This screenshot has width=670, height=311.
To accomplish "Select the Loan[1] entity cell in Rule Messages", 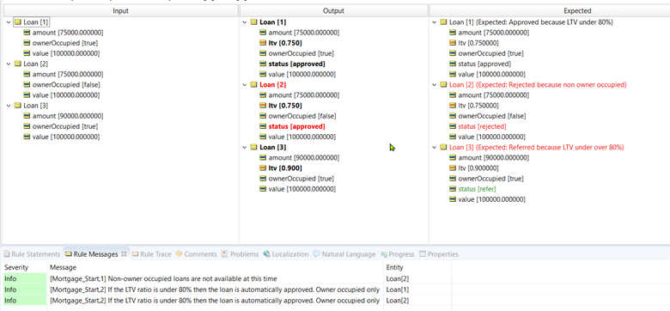I will (397, 290).
